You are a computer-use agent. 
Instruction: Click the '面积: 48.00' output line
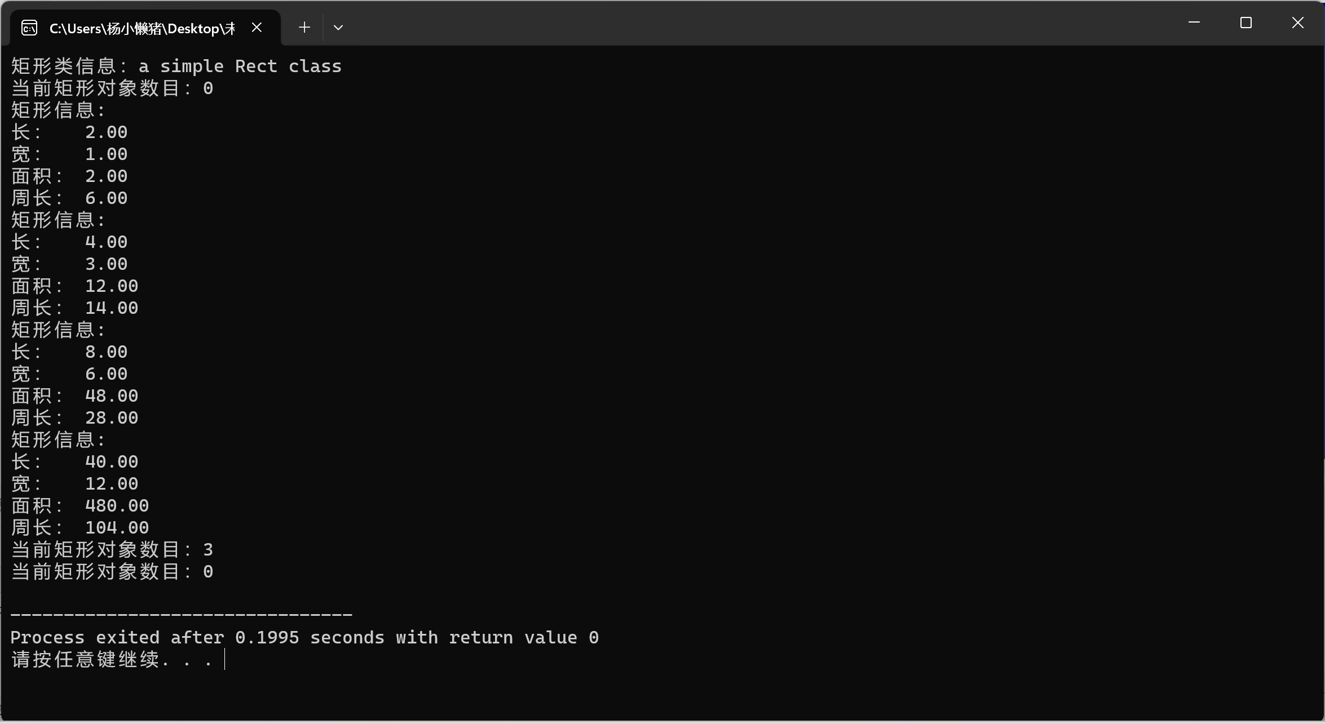coord(74,396)
